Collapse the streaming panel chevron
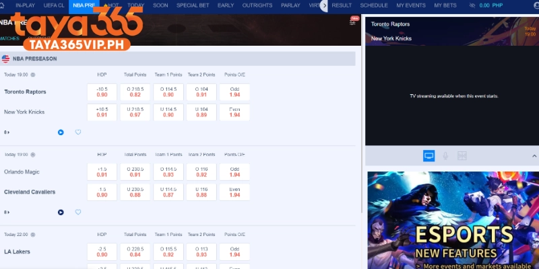Image resolution: width=539 pixels, height=269 pixels. pyautogui.click(x=534, y=156)
